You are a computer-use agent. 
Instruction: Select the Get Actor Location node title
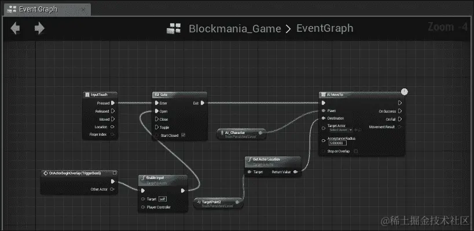coord(266,159)
